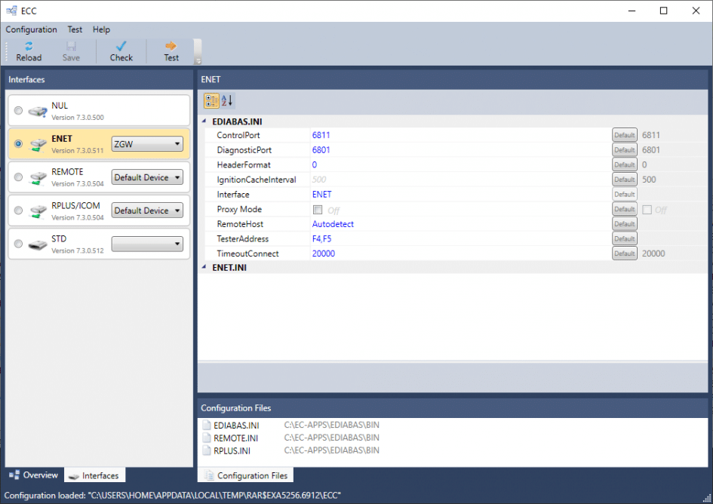This screenshot has height=504, width=713.
Task: Enable the Proxy Mode checkbox
Action: (x=318, y=210)
